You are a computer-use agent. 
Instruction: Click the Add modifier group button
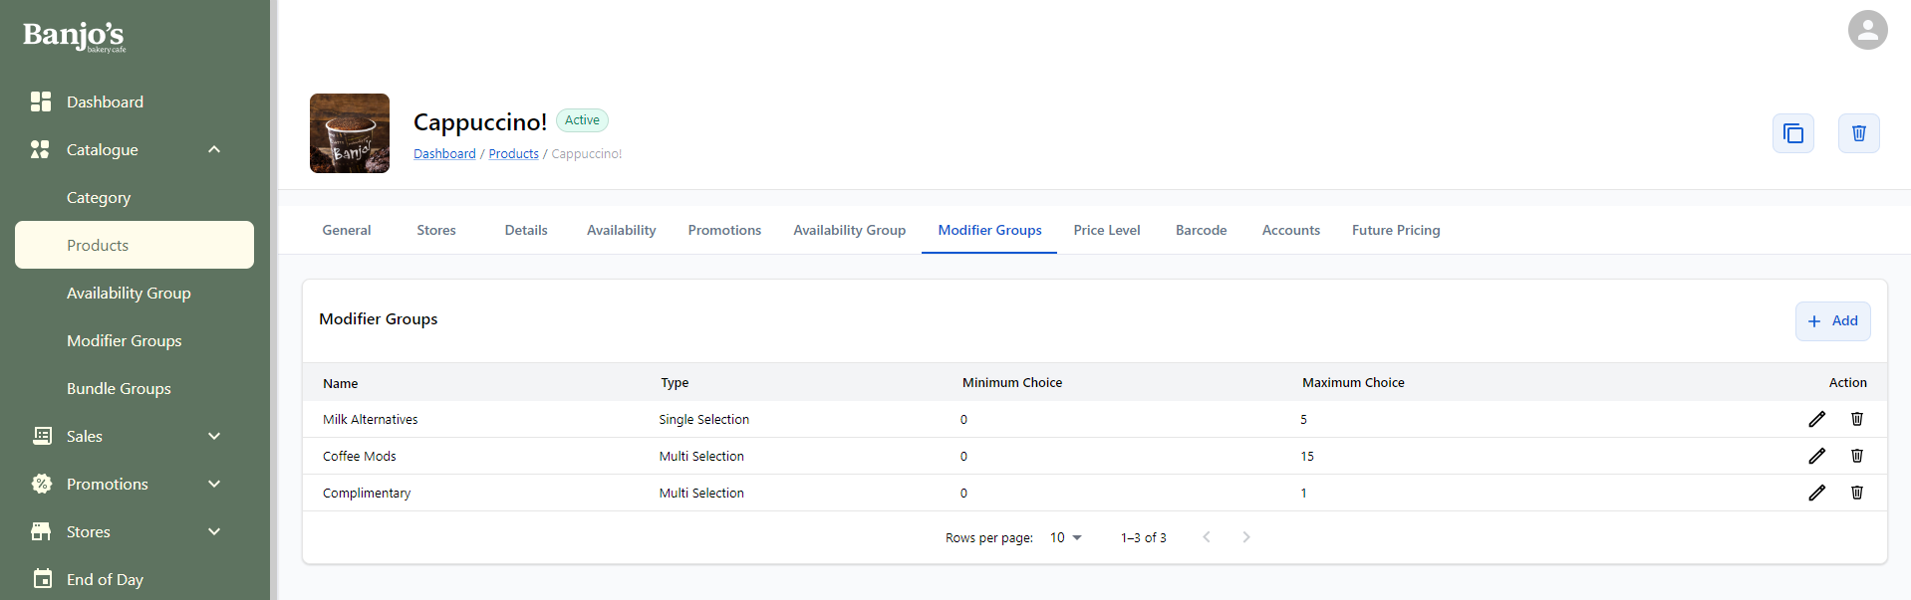[1832, 320]
